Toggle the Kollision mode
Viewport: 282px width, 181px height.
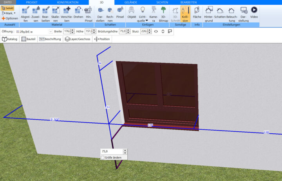[185, 14]
